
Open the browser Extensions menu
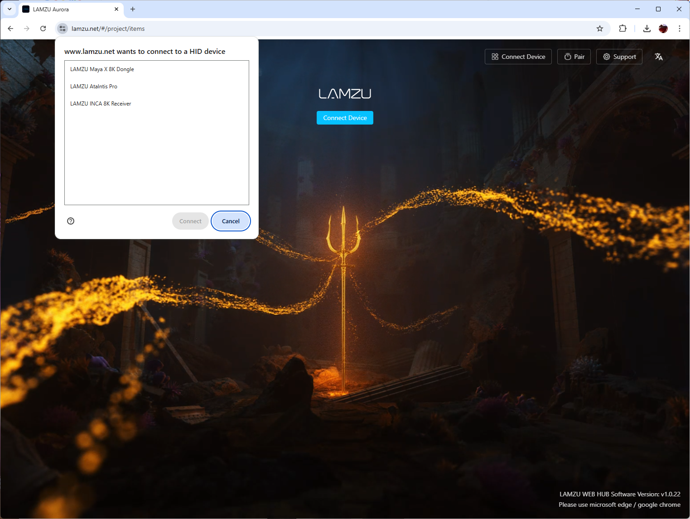coord(623,29)
